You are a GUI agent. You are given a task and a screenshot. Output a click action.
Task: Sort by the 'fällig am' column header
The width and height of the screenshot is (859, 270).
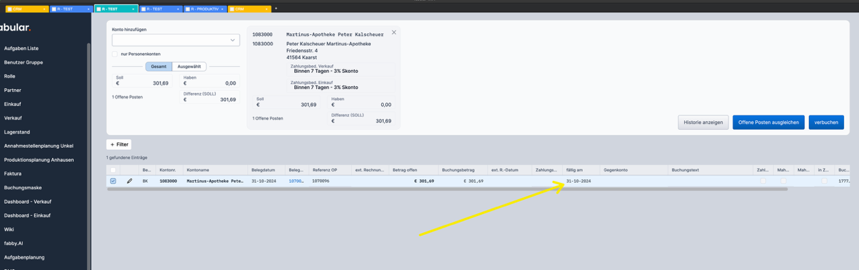click(x=573, y=170)
